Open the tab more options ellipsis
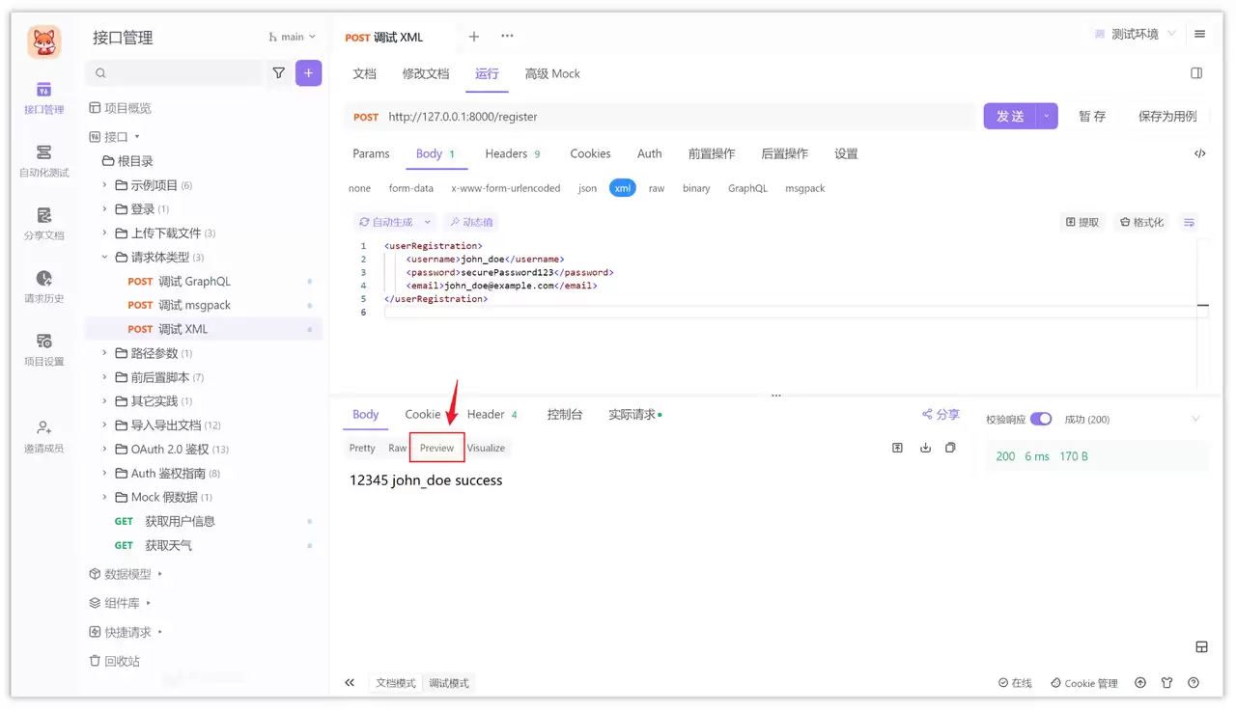This screenshot has height=712, width=1236. coord(507,37)
